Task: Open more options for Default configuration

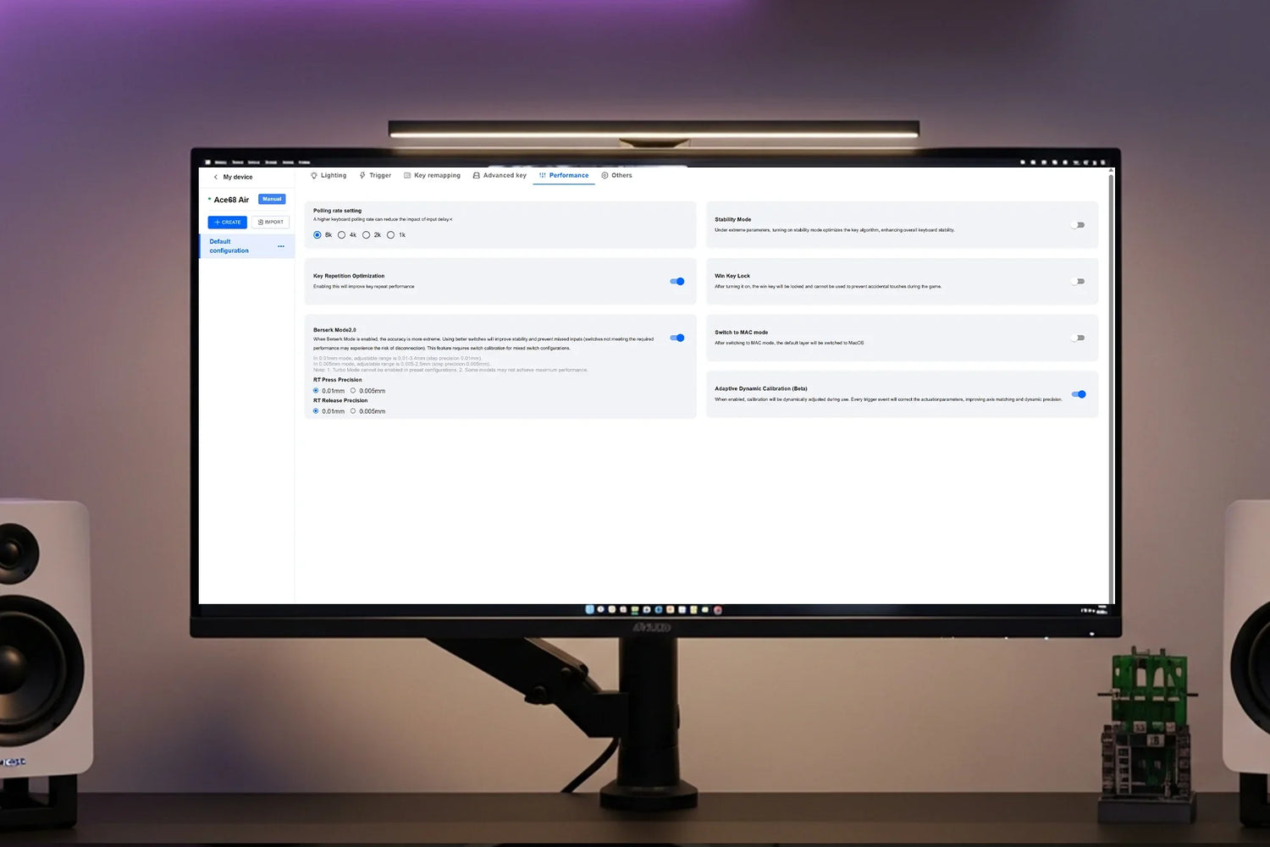Action: coord(281,246)
